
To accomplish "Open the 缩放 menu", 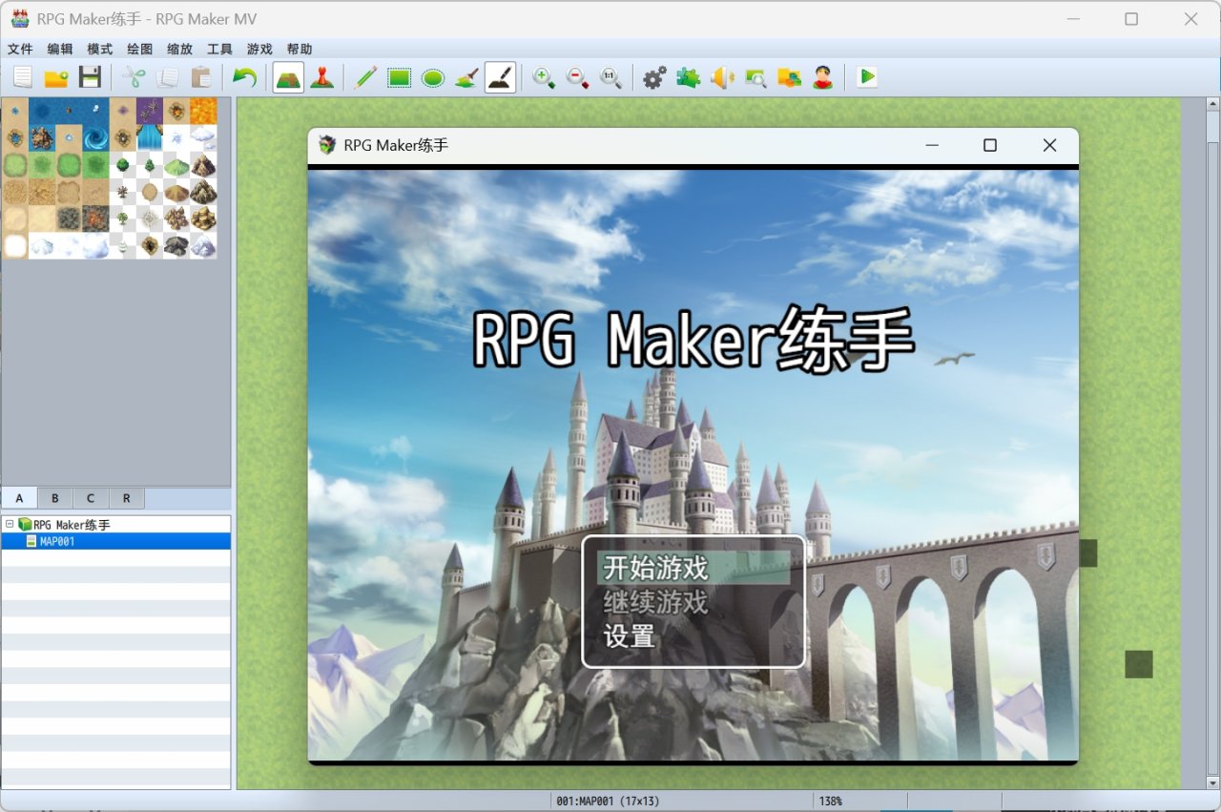I will [x=179, y=49].
